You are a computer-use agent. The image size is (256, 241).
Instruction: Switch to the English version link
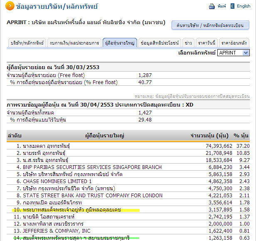[244, 6]
